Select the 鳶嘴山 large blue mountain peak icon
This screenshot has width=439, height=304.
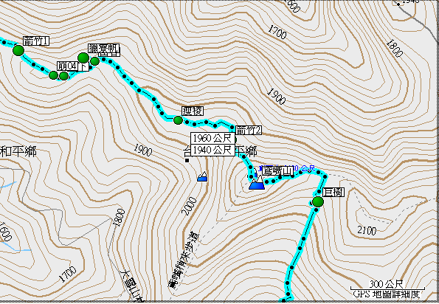pos(257,182)
